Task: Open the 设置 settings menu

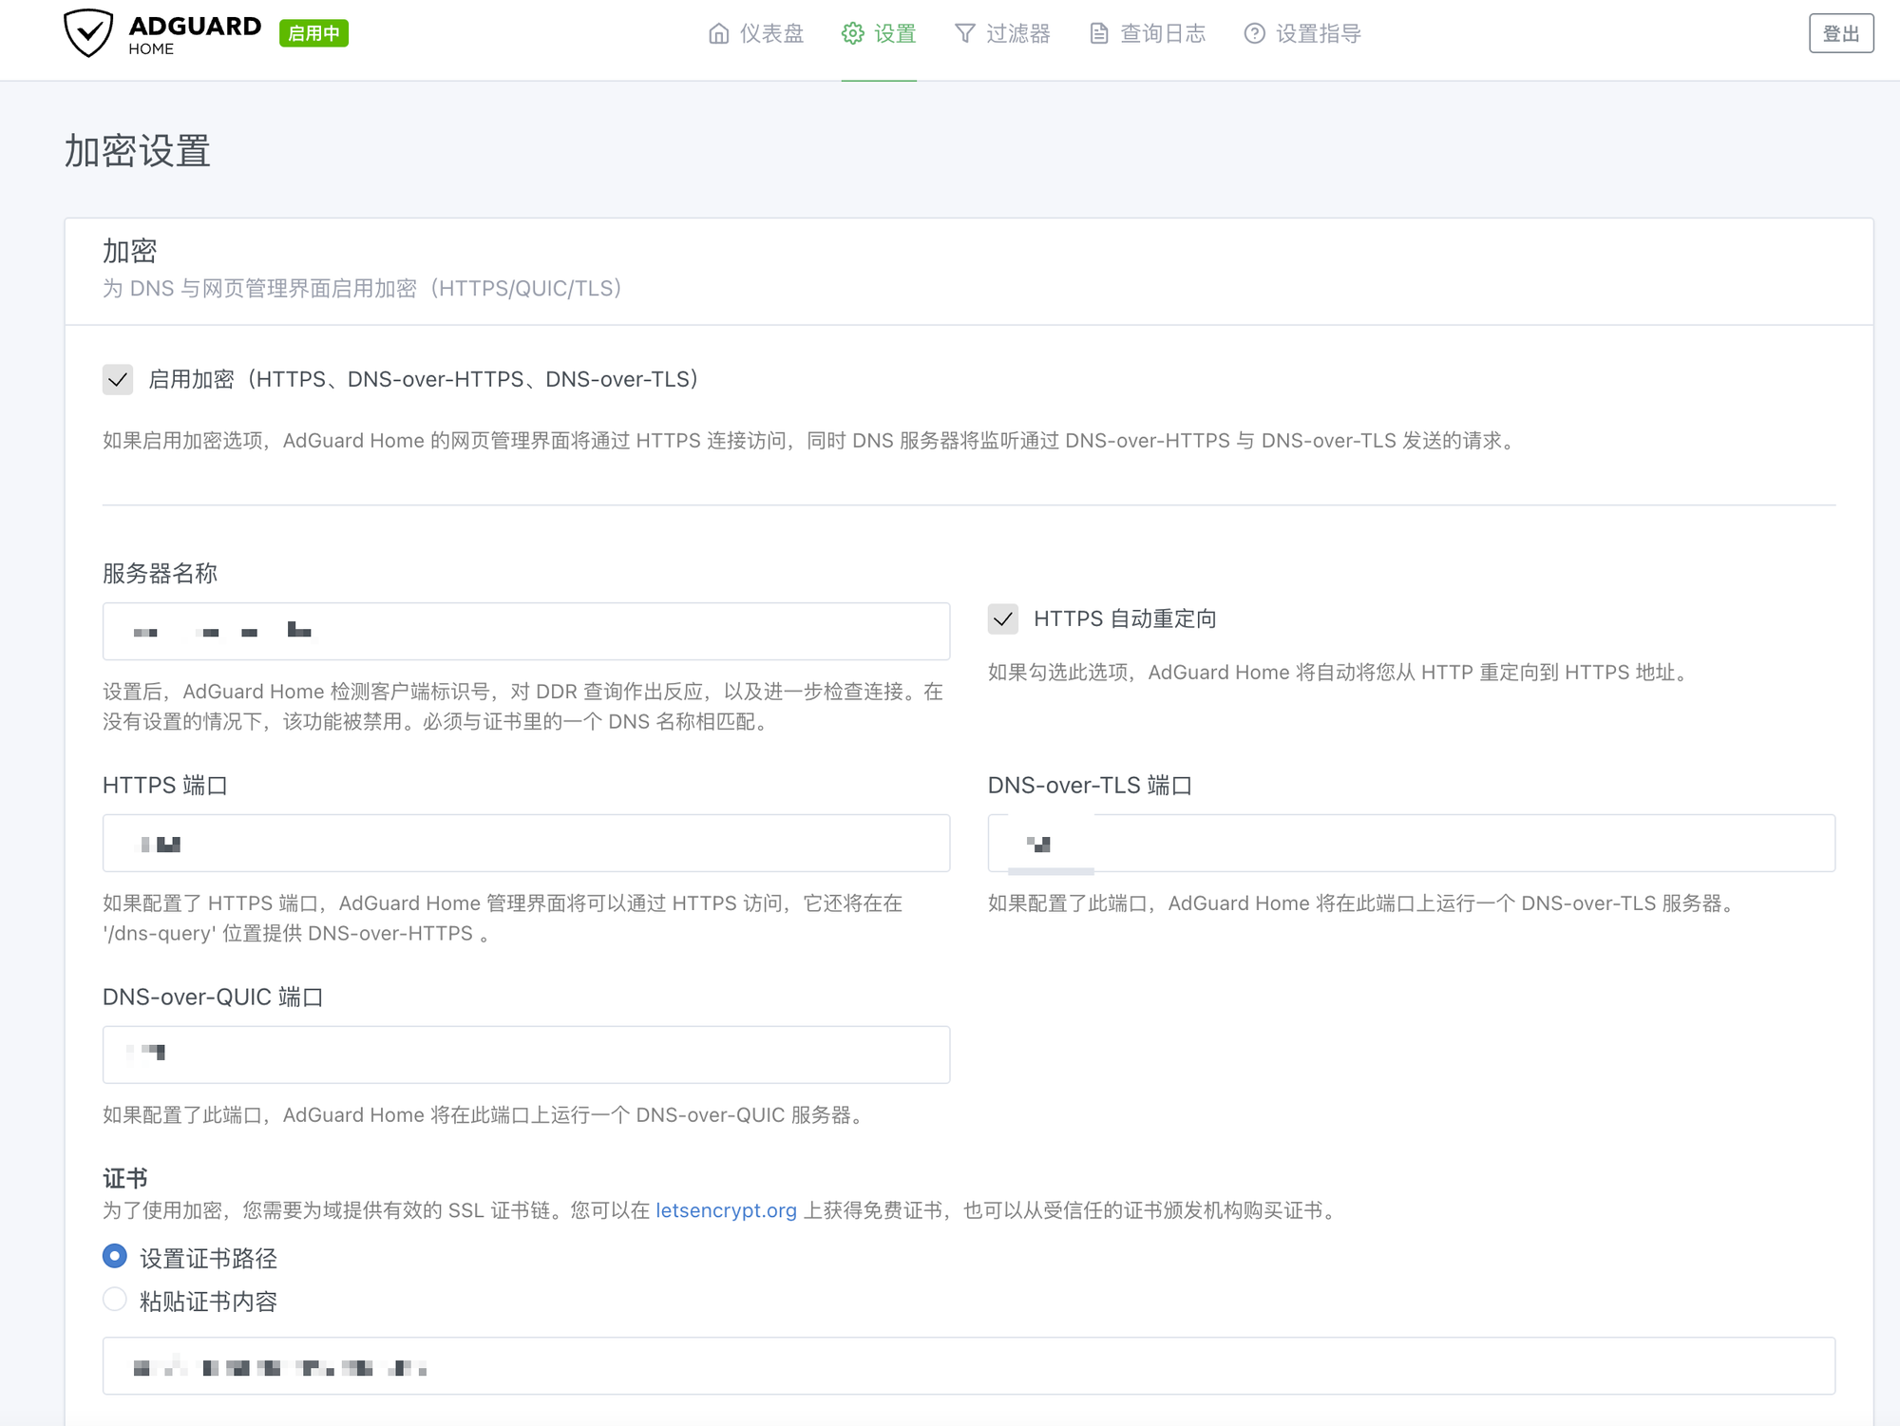Action: [x=879, y=34]
